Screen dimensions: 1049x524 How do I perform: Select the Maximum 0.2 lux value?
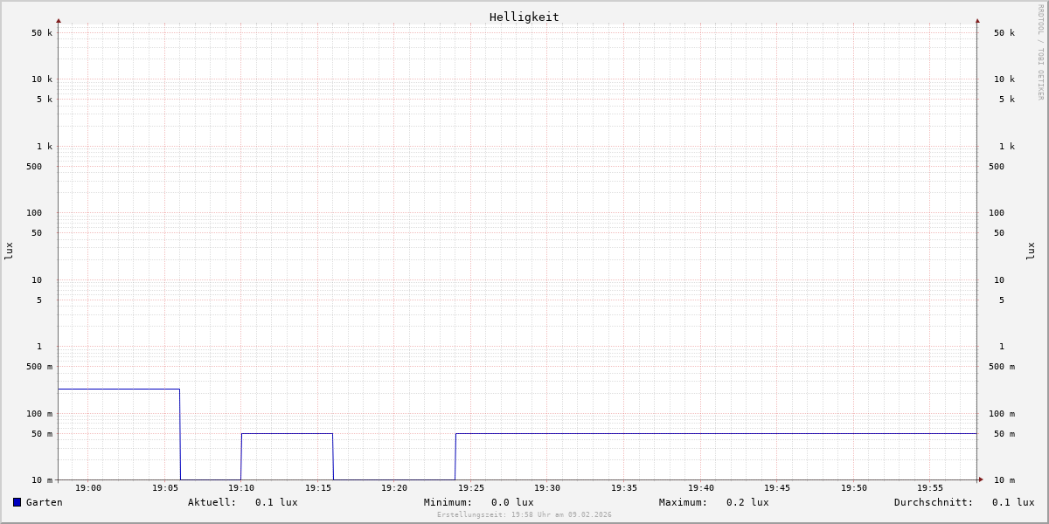tap(747, 502)
